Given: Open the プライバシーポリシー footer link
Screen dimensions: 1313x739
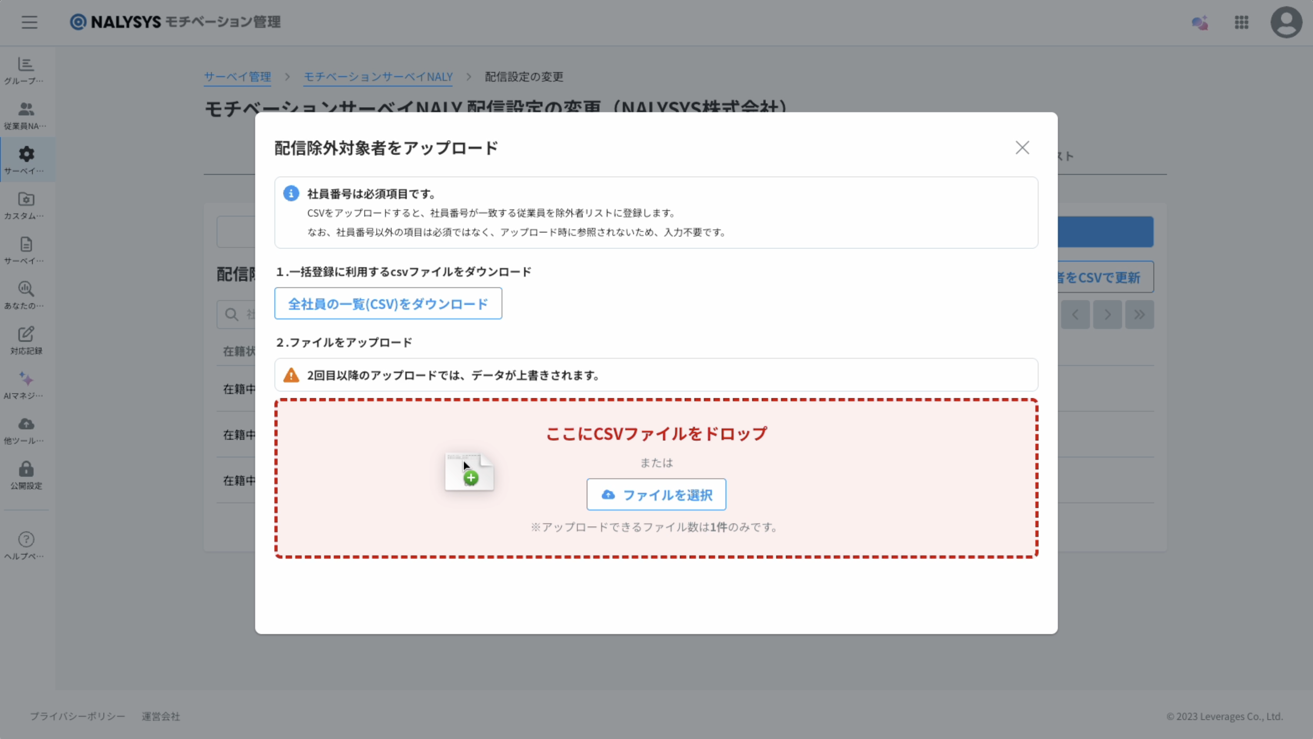Looking at the screenshot, I should click(x=77, y=716).
